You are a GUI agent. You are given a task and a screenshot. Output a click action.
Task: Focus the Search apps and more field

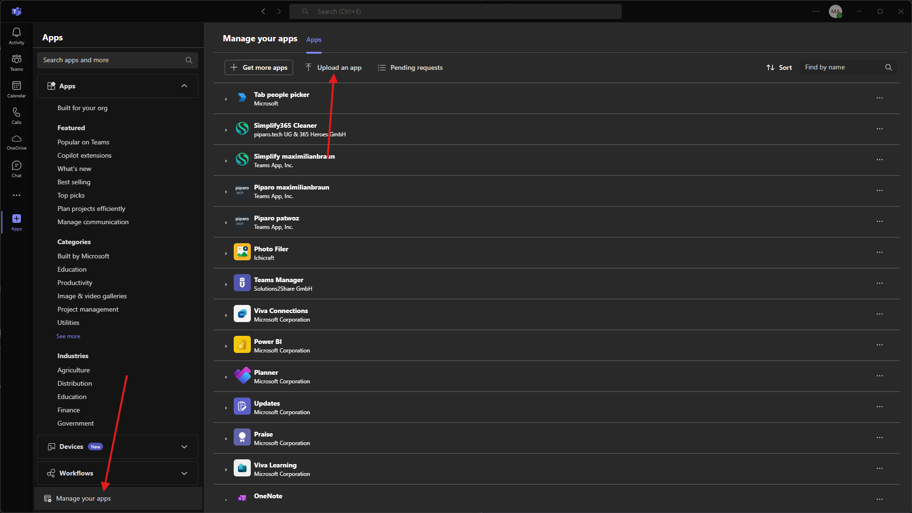click(117, 60)
